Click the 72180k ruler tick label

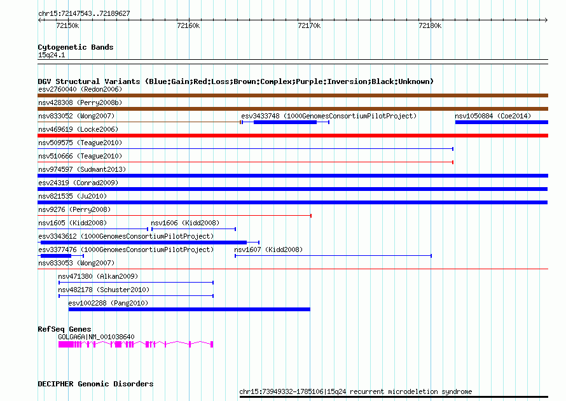pos(430,25)
